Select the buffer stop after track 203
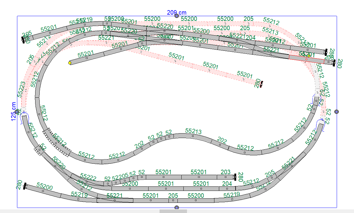The width and height of the screenshot is (354, 213). pos(235,177)
